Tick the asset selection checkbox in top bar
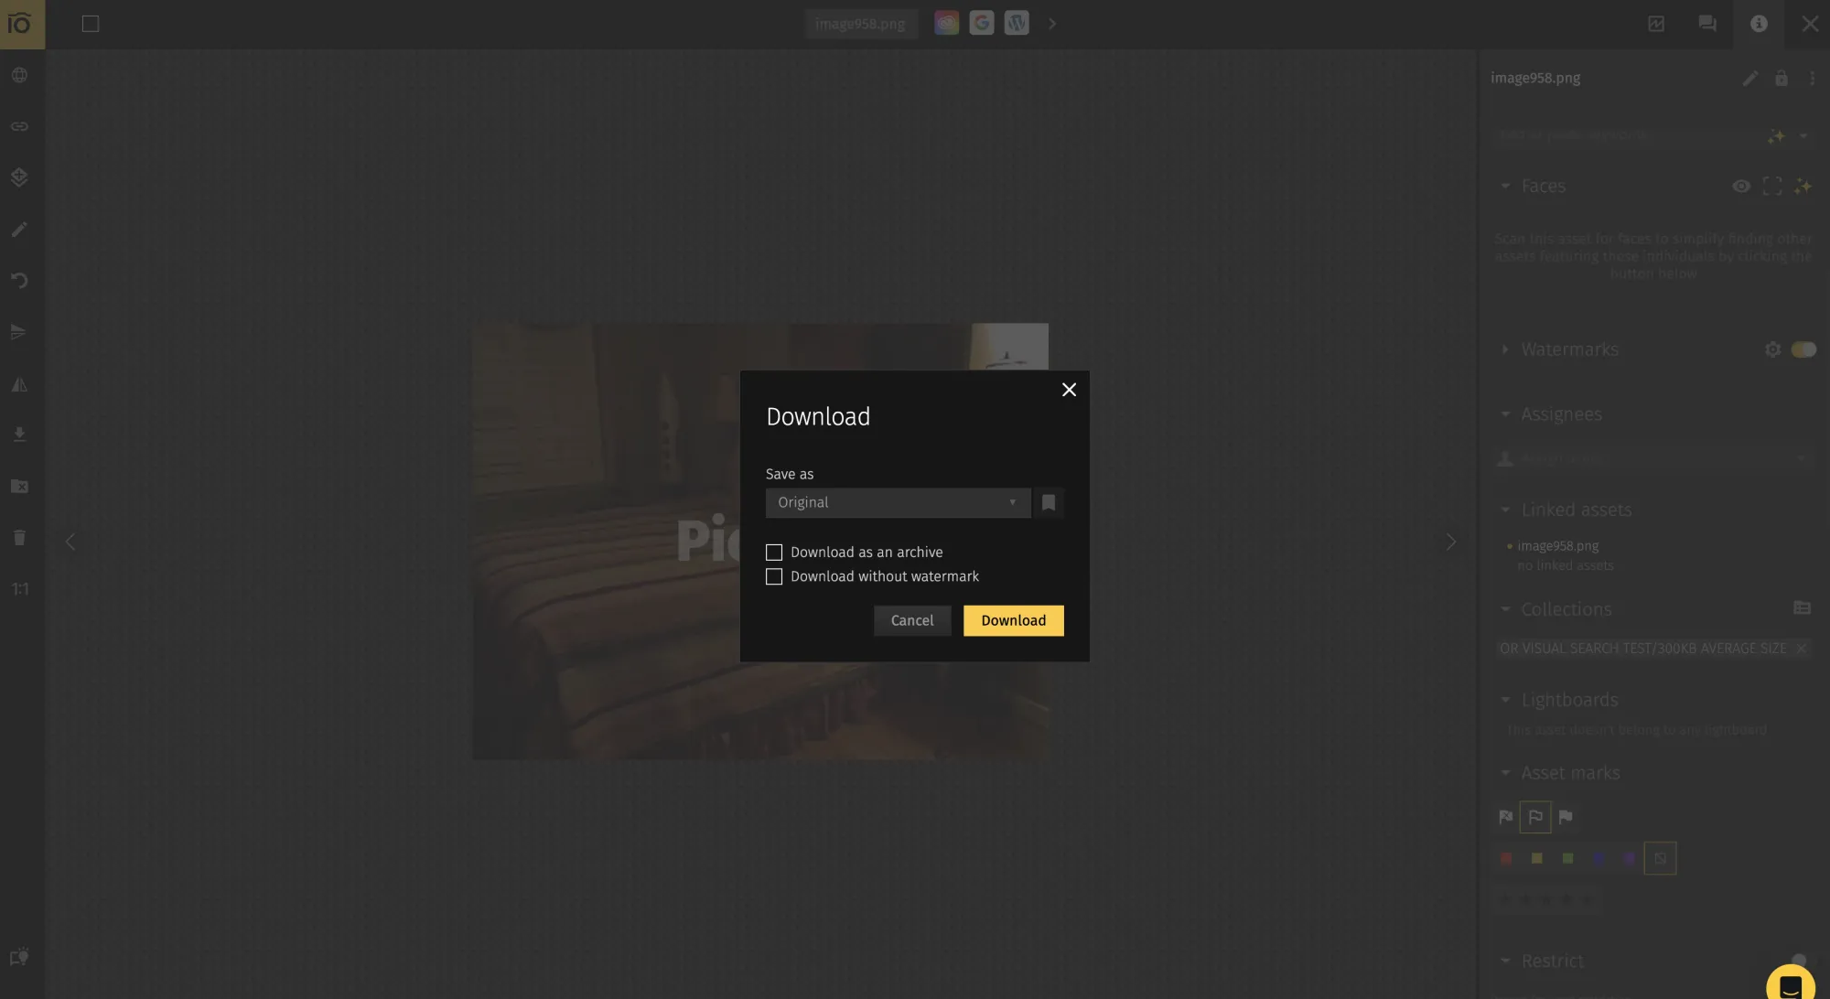This screenshot has width=1830, height=999. (x=91, y=24)
